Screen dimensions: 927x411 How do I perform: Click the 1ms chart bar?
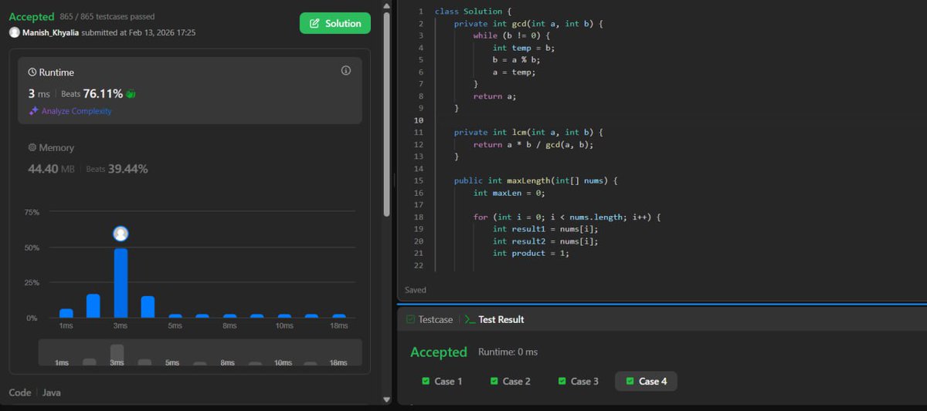[66, 313]
